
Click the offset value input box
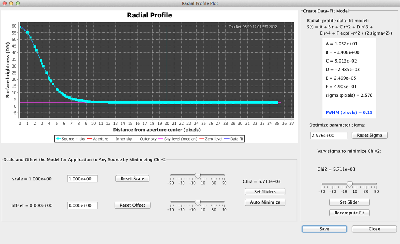pos(82,205)
